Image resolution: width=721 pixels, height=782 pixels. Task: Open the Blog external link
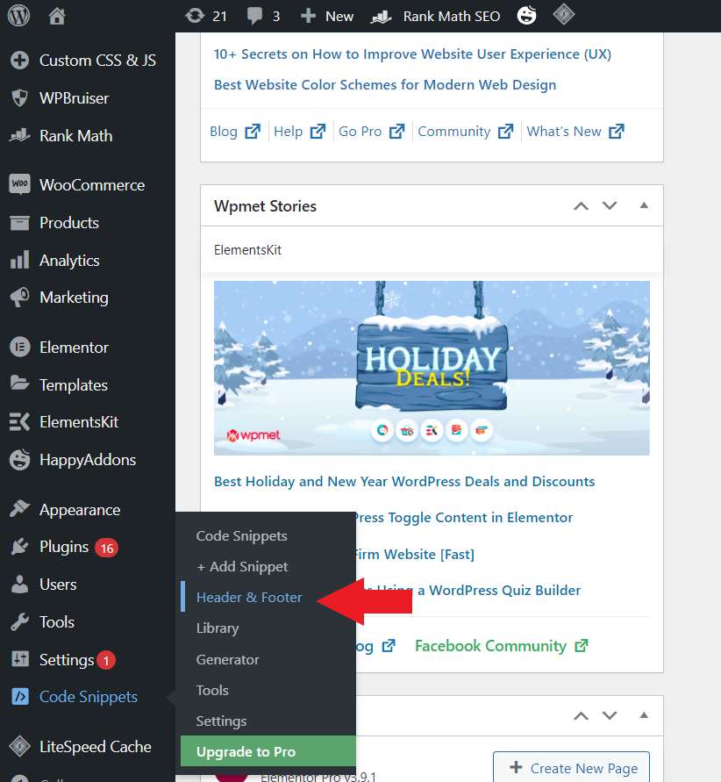(235, 132)
